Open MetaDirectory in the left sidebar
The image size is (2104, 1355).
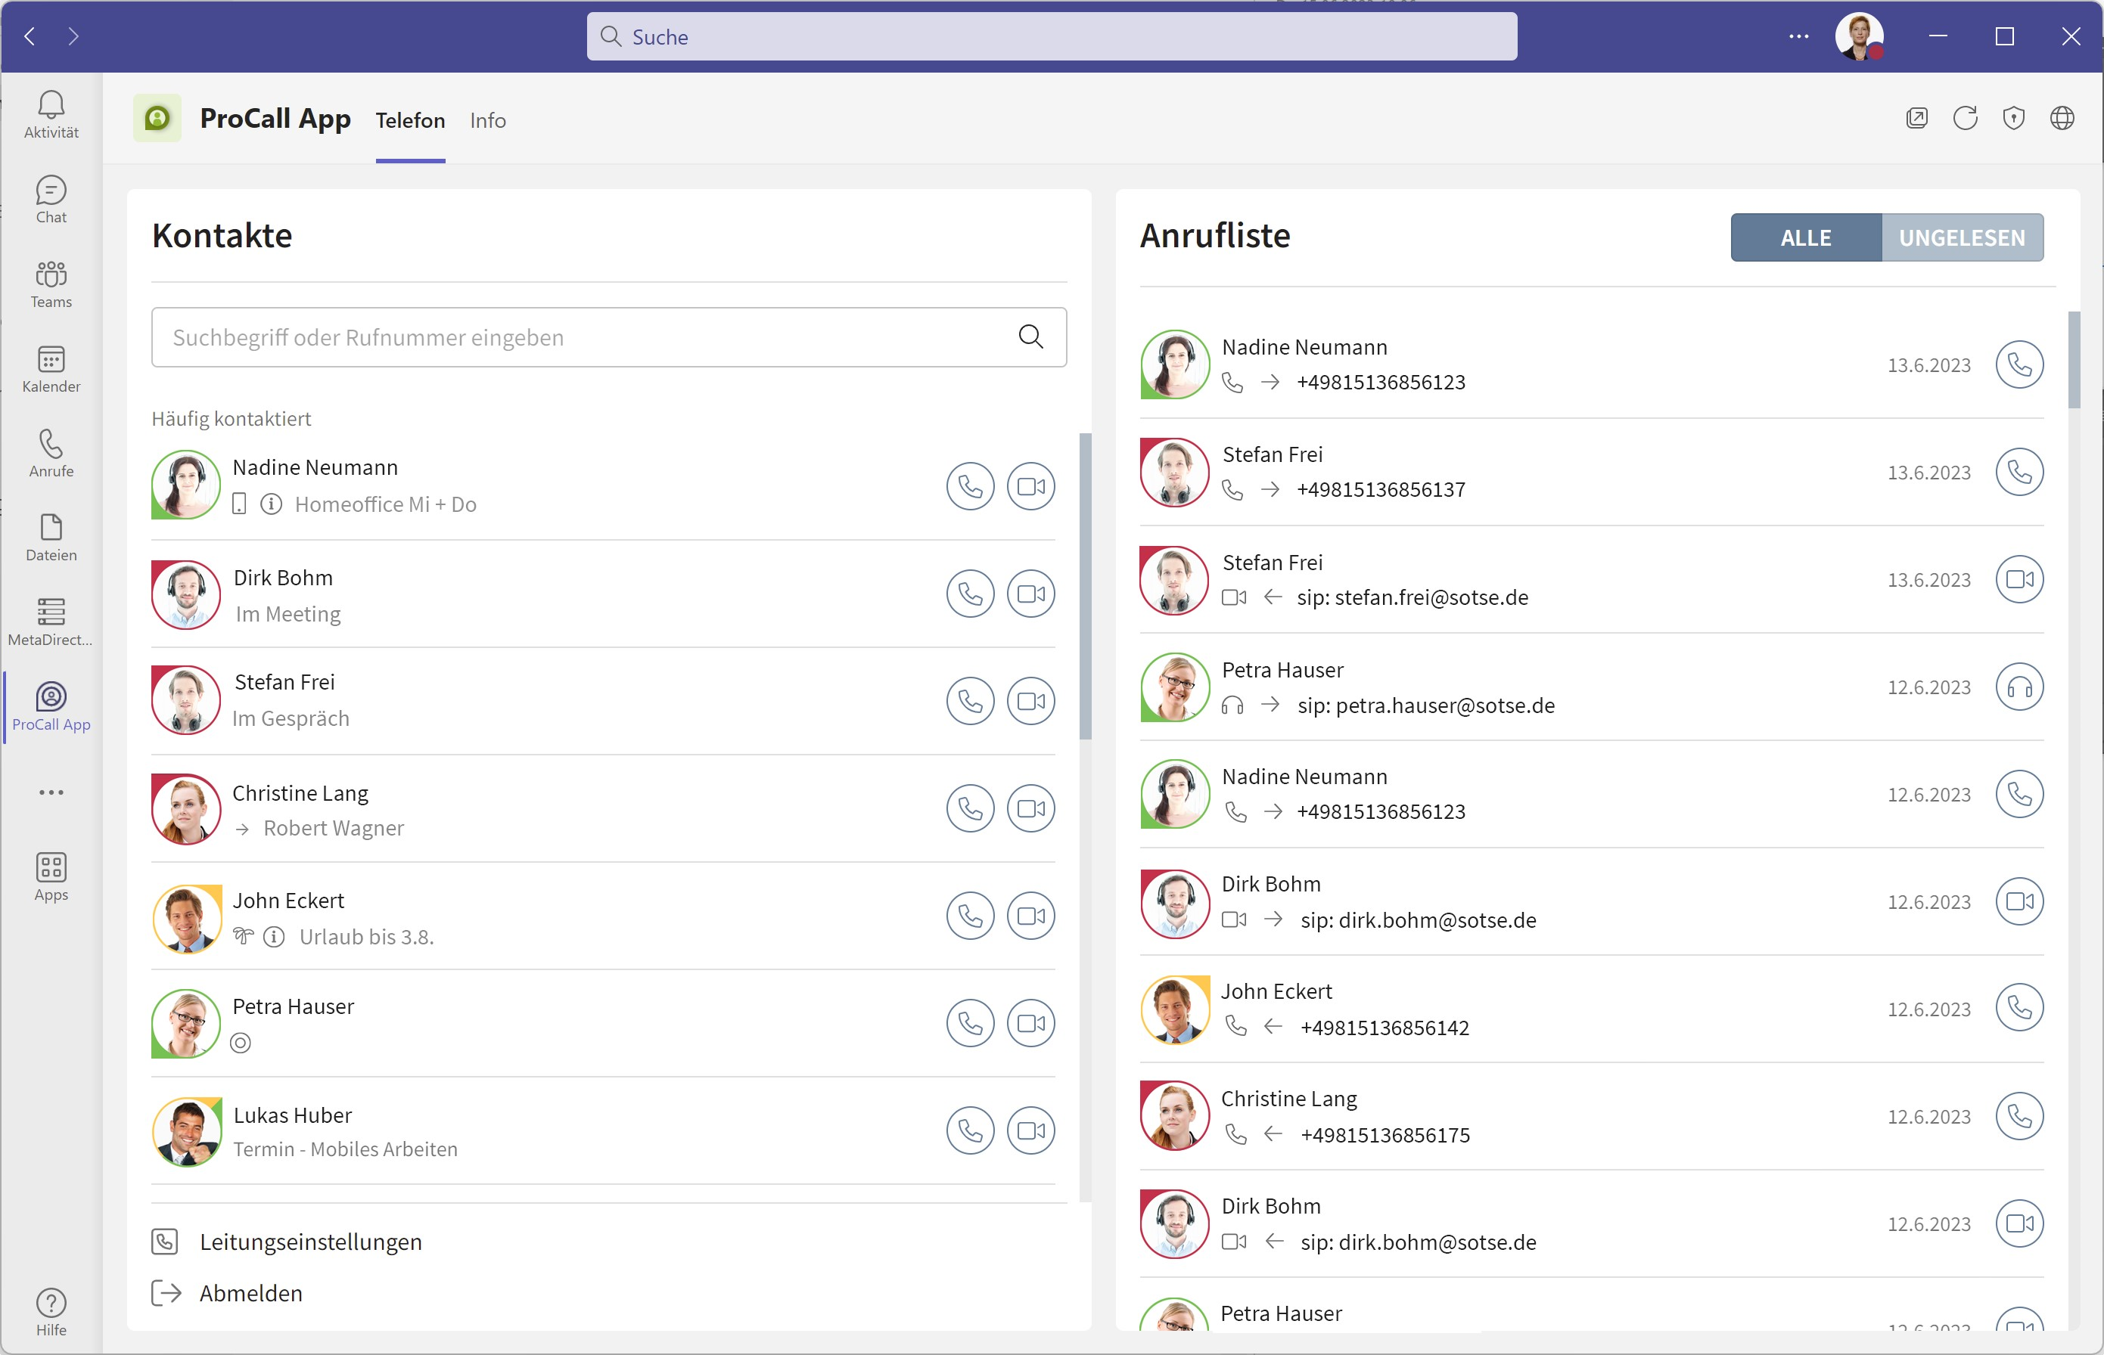[x=51, y=622]
